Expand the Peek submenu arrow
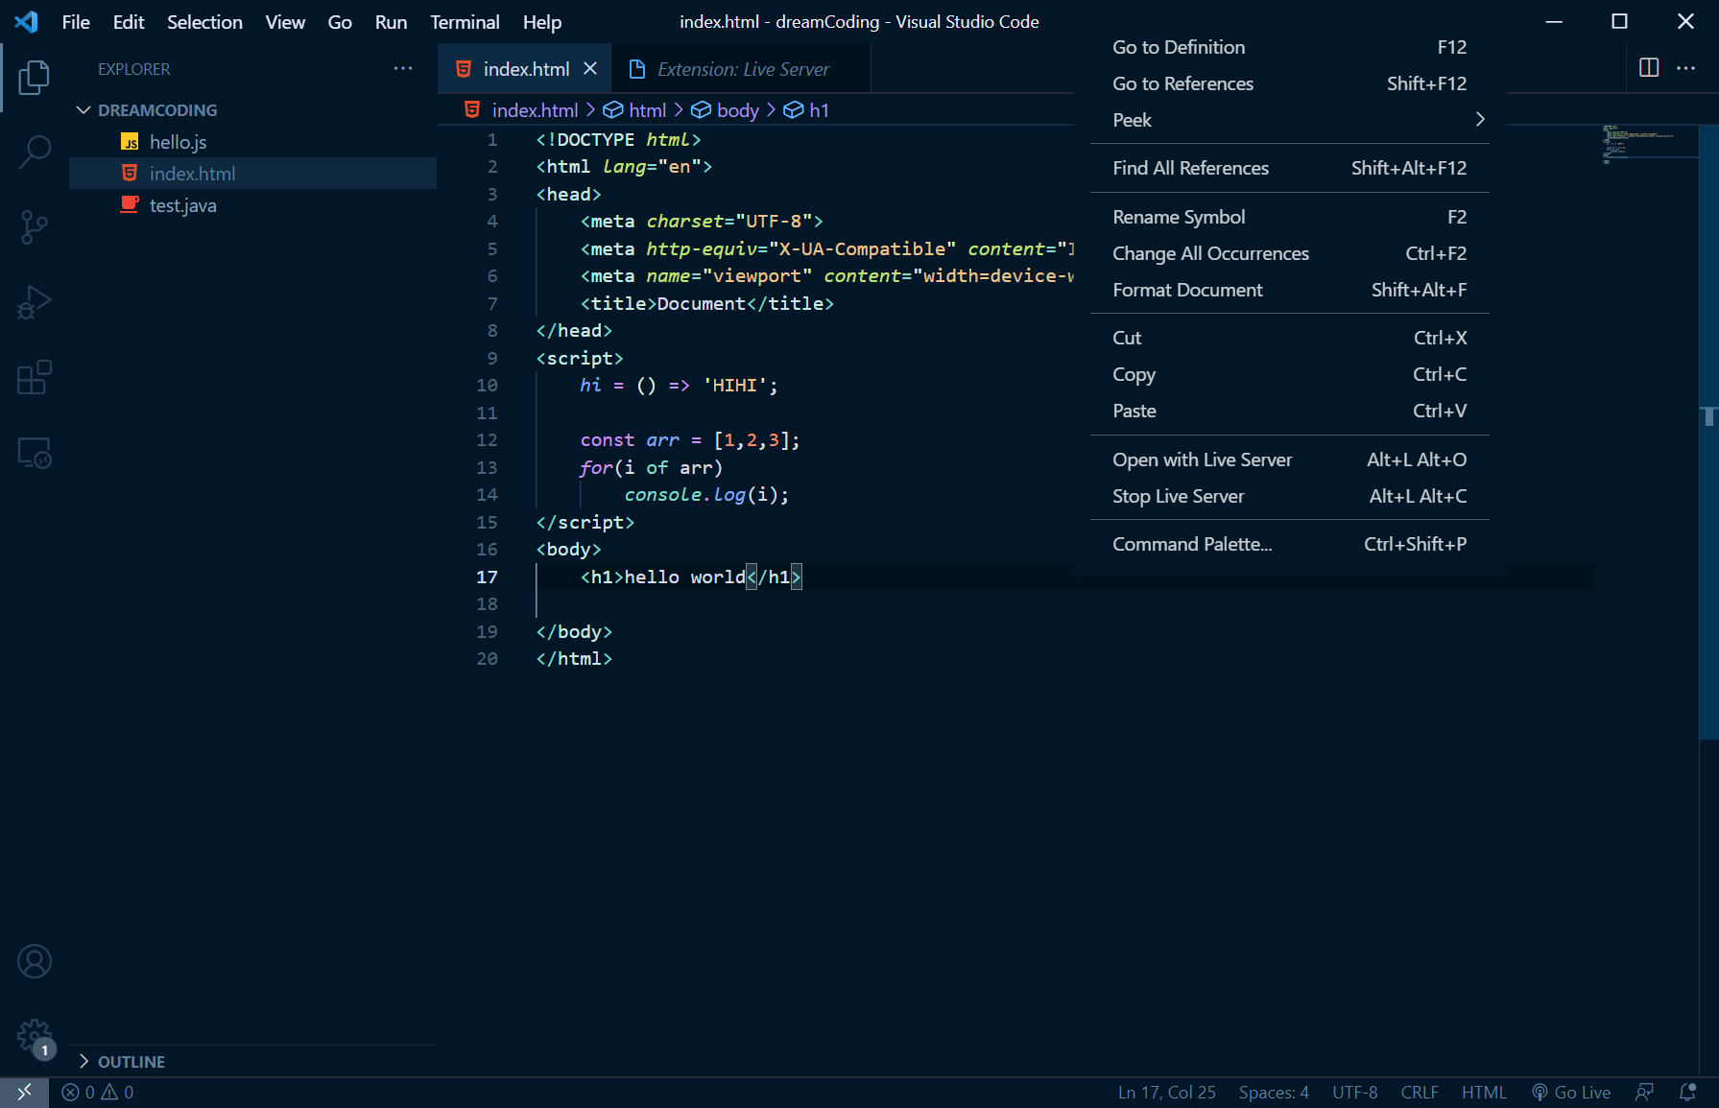 (x=1479, y=119)
